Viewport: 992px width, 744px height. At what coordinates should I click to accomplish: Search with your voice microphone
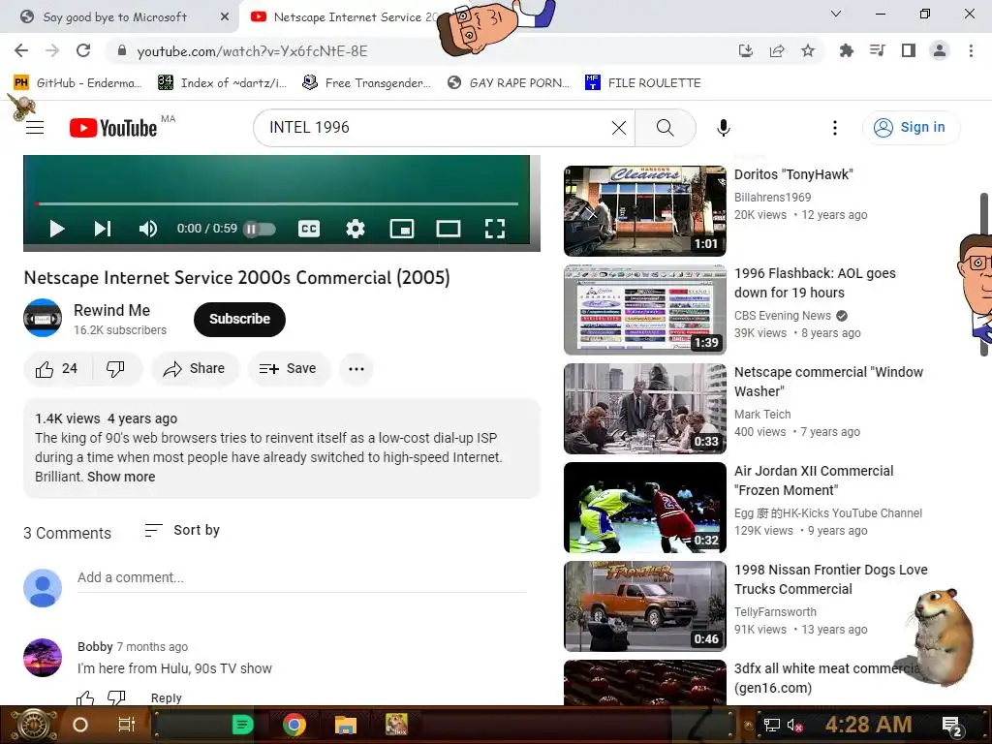tap(723, 128)
